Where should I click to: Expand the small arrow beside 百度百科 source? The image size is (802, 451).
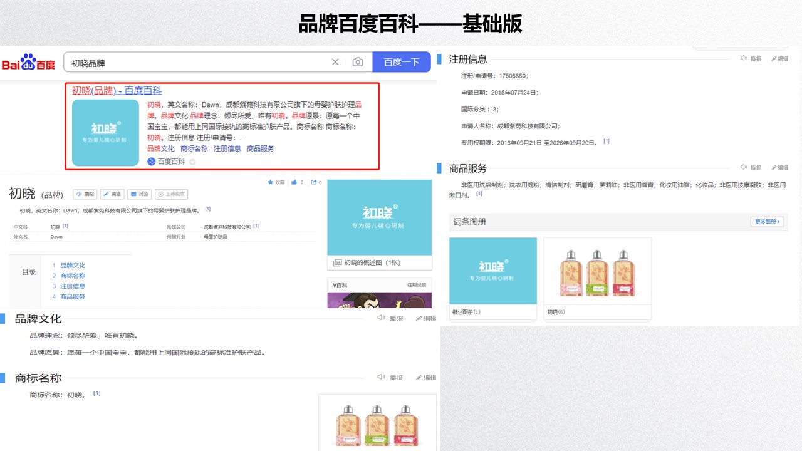coord(192,162)
